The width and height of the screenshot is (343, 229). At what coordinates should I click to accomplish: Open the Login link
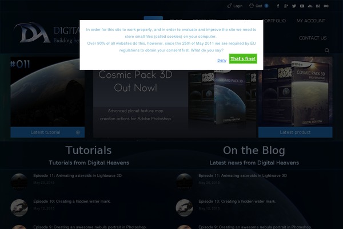click(238, 6)
